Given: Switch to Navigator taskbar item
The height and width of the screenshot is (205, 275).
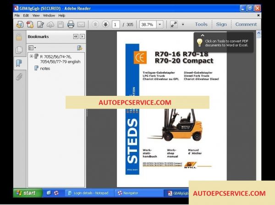Looking at the screenshot, I should 139,193.
